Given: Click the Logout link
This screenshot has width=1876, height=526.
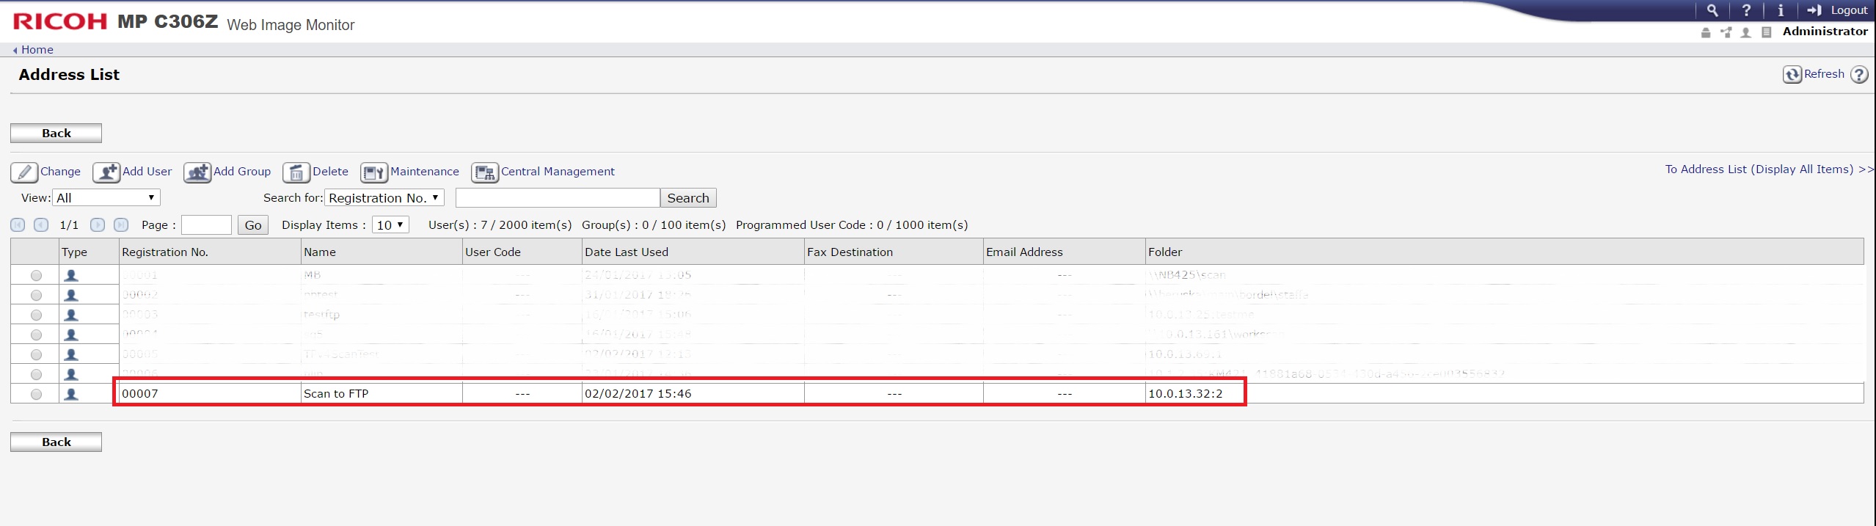Looking at the screenshot, I should coord(1848,10).
